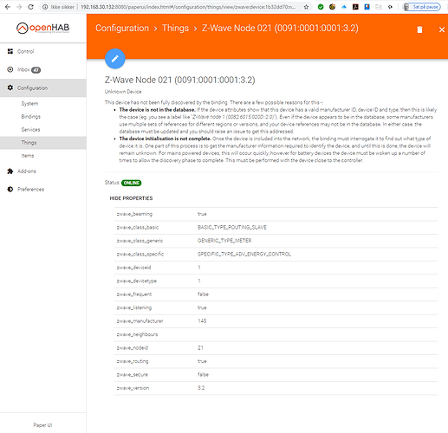Click the Control grid icon

(10, 51)
